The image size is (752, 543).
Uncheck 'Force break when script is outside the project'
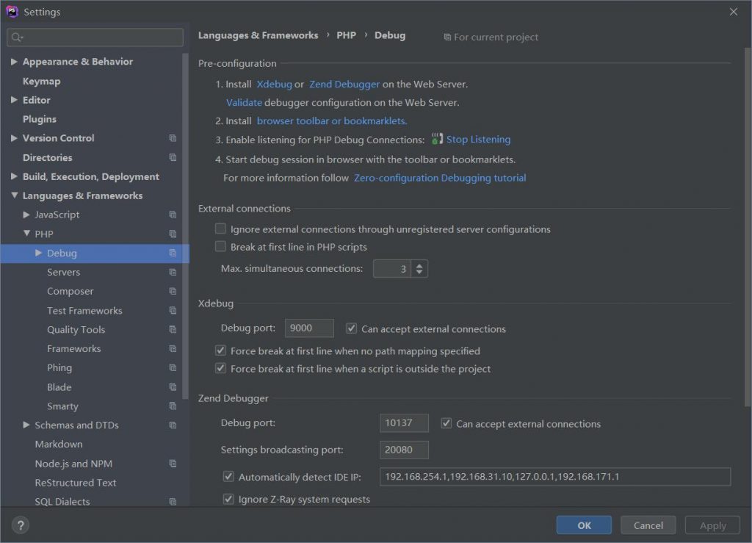[220, 368]
